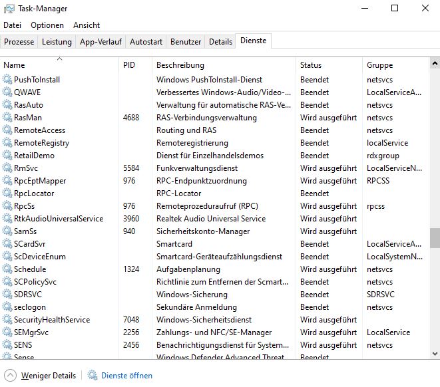The height and width of the screenshot is (387, 440).
Task: Click the gear icon beside Dienste öffnen
Action: click(x=92, y=375)
